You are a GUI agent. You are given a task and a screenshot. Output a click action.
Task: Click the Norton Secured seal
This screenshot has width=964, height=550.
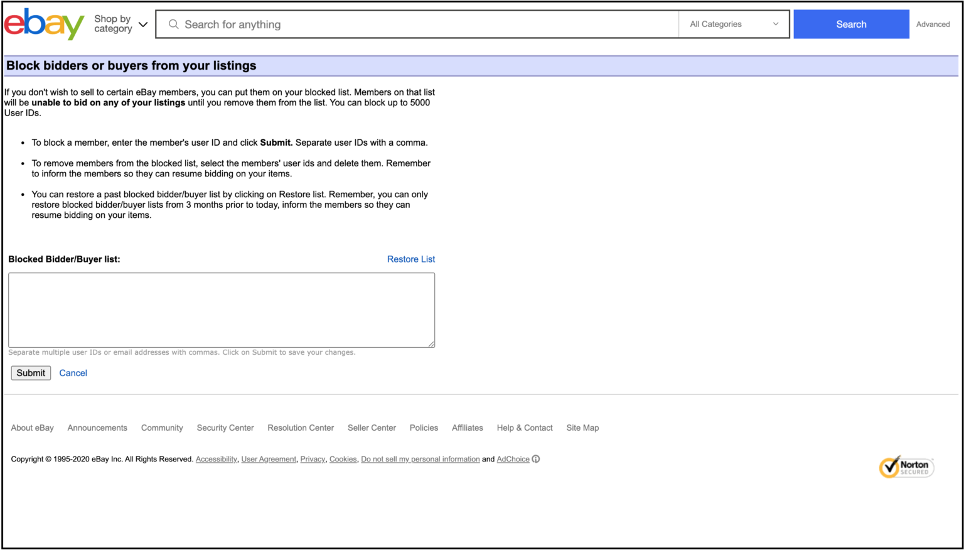[x=906, y=467]
